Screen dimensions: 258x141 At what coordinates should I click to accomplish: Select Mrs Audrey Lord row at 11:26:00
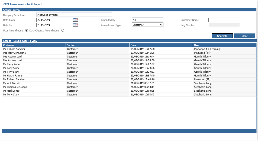(x=129, y=60)
